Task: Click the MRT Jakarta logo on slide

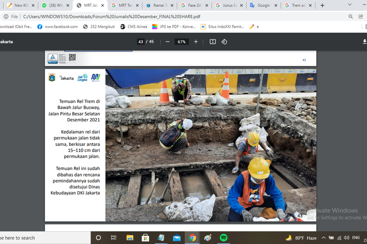Action: (95, 78)
